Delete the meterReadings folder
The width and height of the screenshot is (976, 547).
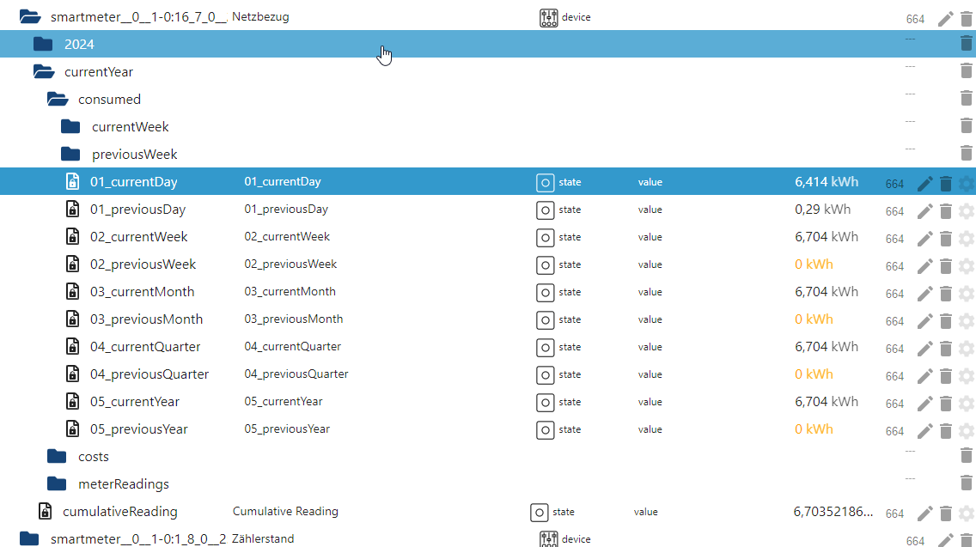tap(966, 483)
